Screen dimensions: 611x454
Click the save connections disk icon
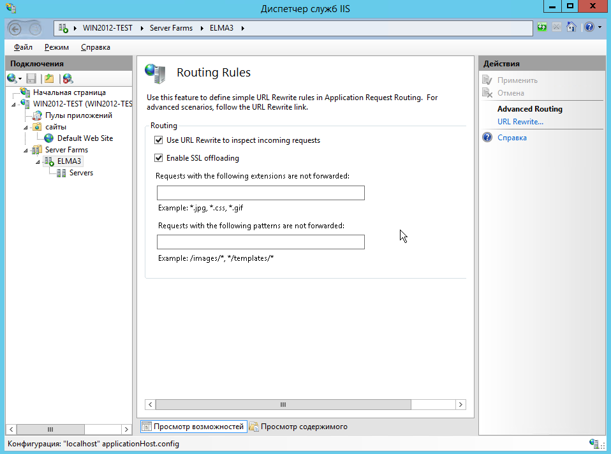click(31, 78)
